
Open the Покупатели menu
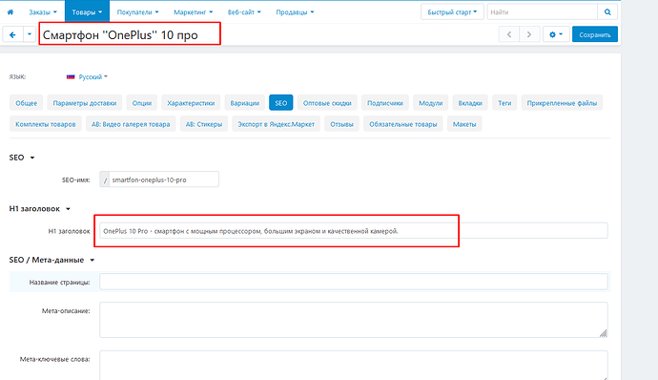click(137, 12)
